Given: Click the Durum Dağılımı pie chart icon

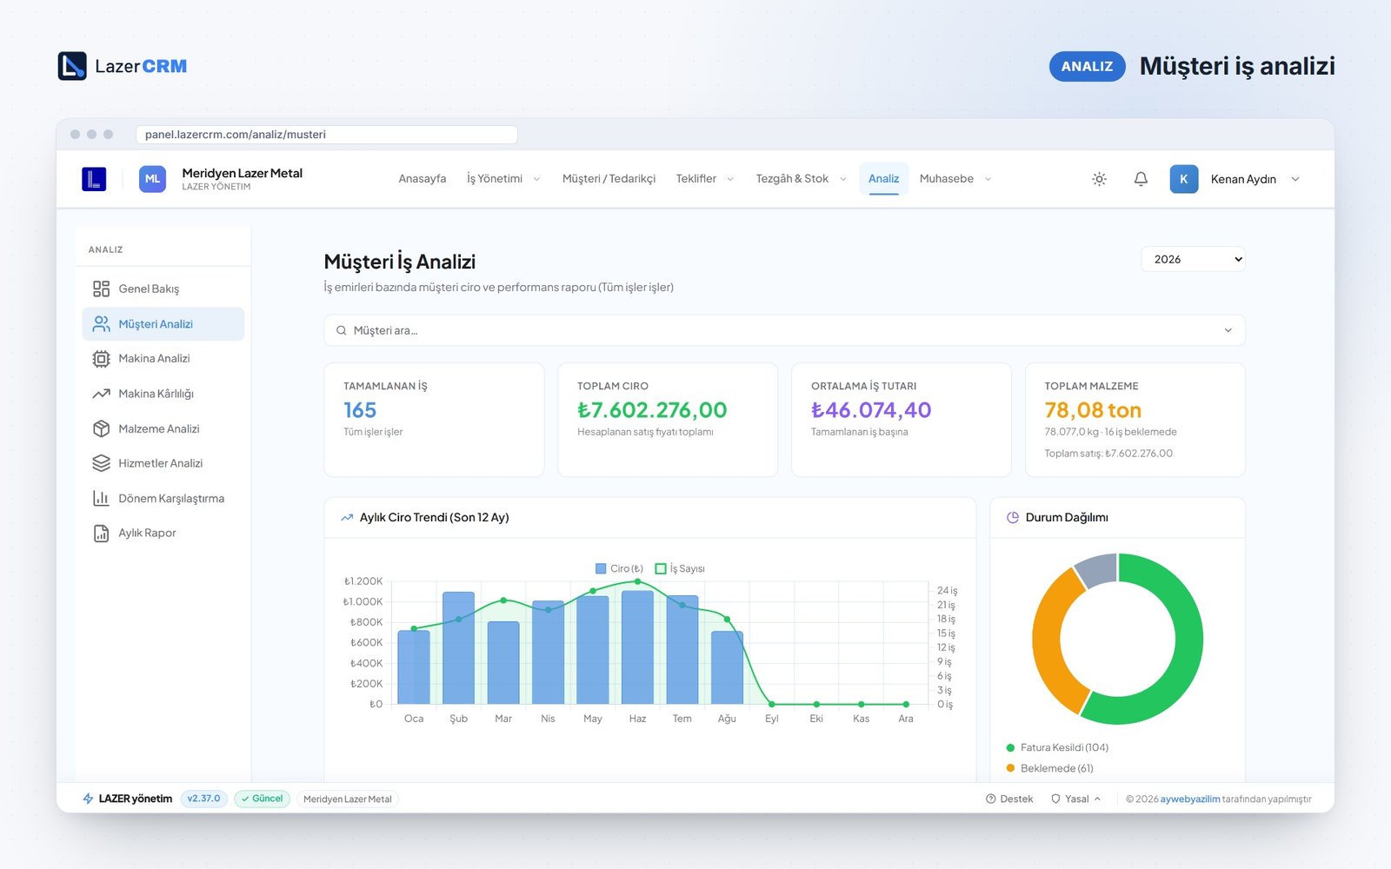Looking at the screenshot, I should pyautogui.click(x=1012, y=517).
